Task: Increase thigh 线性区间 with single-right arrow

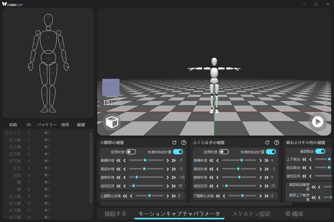Action: 168,186
